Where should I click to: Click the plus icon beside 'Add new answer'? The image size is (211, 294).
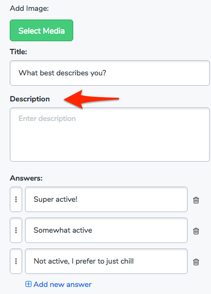28,284
